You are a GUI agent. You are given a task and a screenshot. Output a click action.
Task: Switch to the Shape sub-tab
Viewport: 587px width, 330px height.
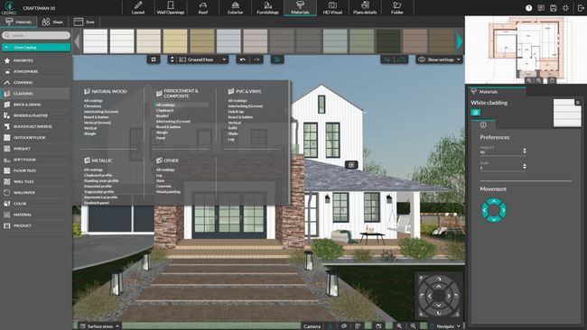coord(52,22)
